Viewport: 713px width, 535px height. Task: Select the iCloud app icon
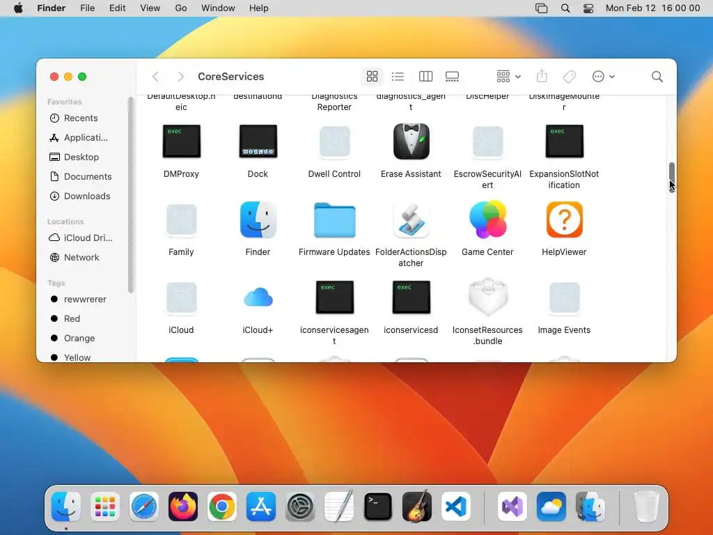(182, 298)
